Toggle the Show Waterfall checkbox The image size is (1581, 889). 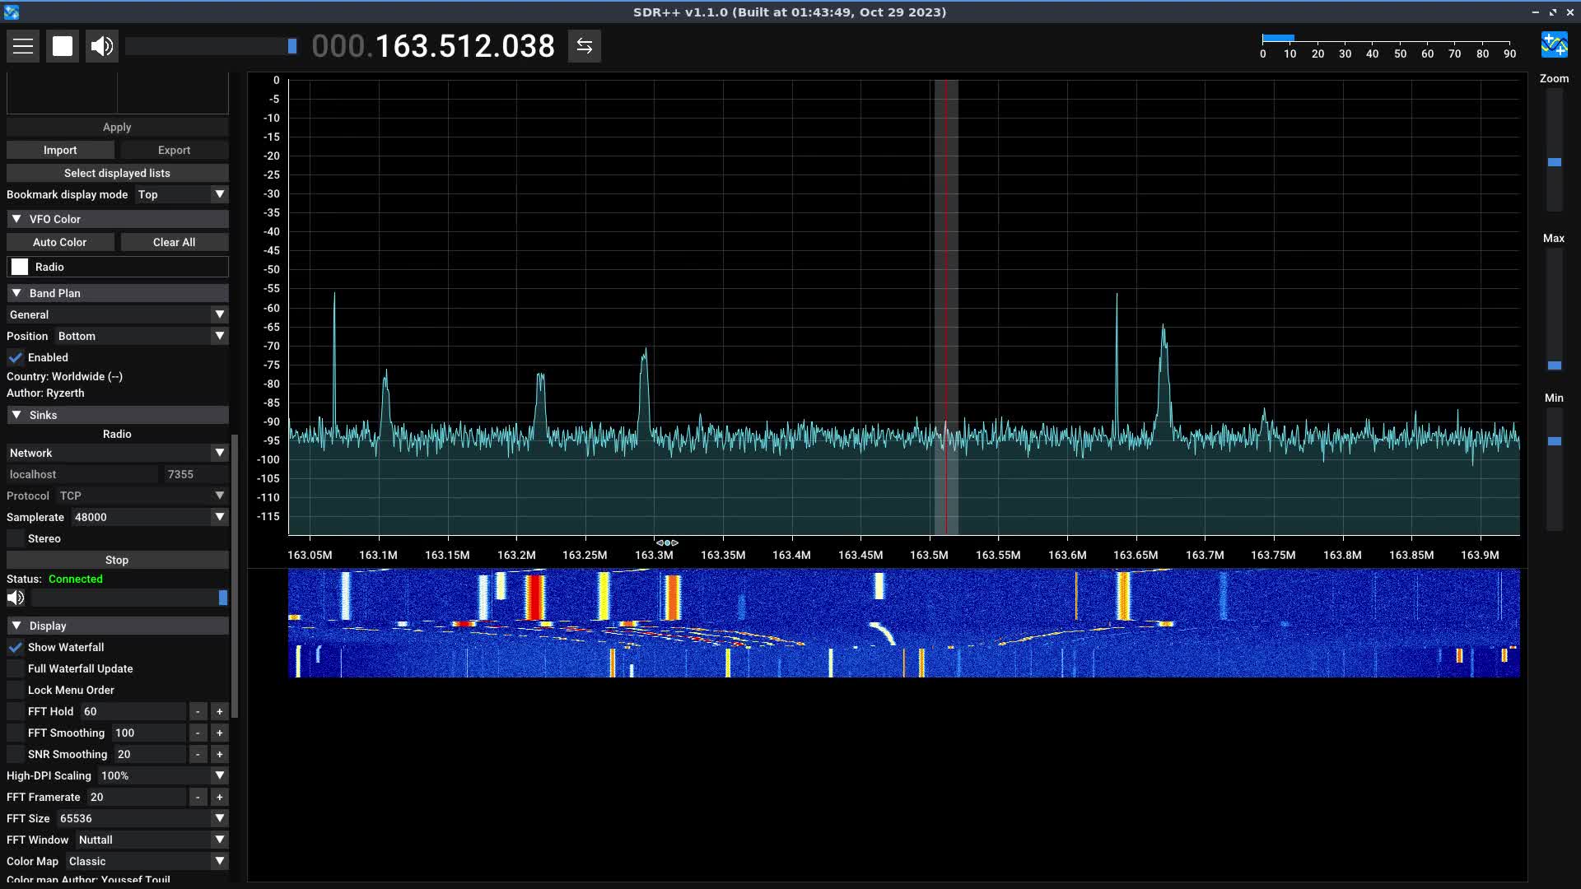[x=16, y=647]
